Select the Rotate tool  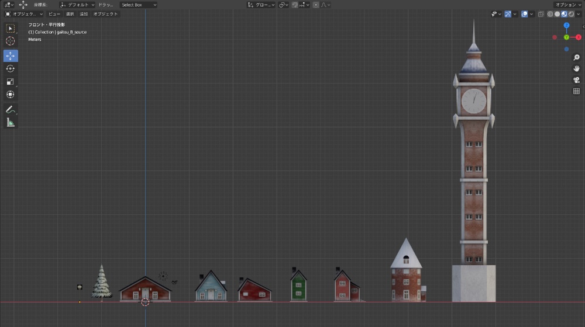(11, 68)
